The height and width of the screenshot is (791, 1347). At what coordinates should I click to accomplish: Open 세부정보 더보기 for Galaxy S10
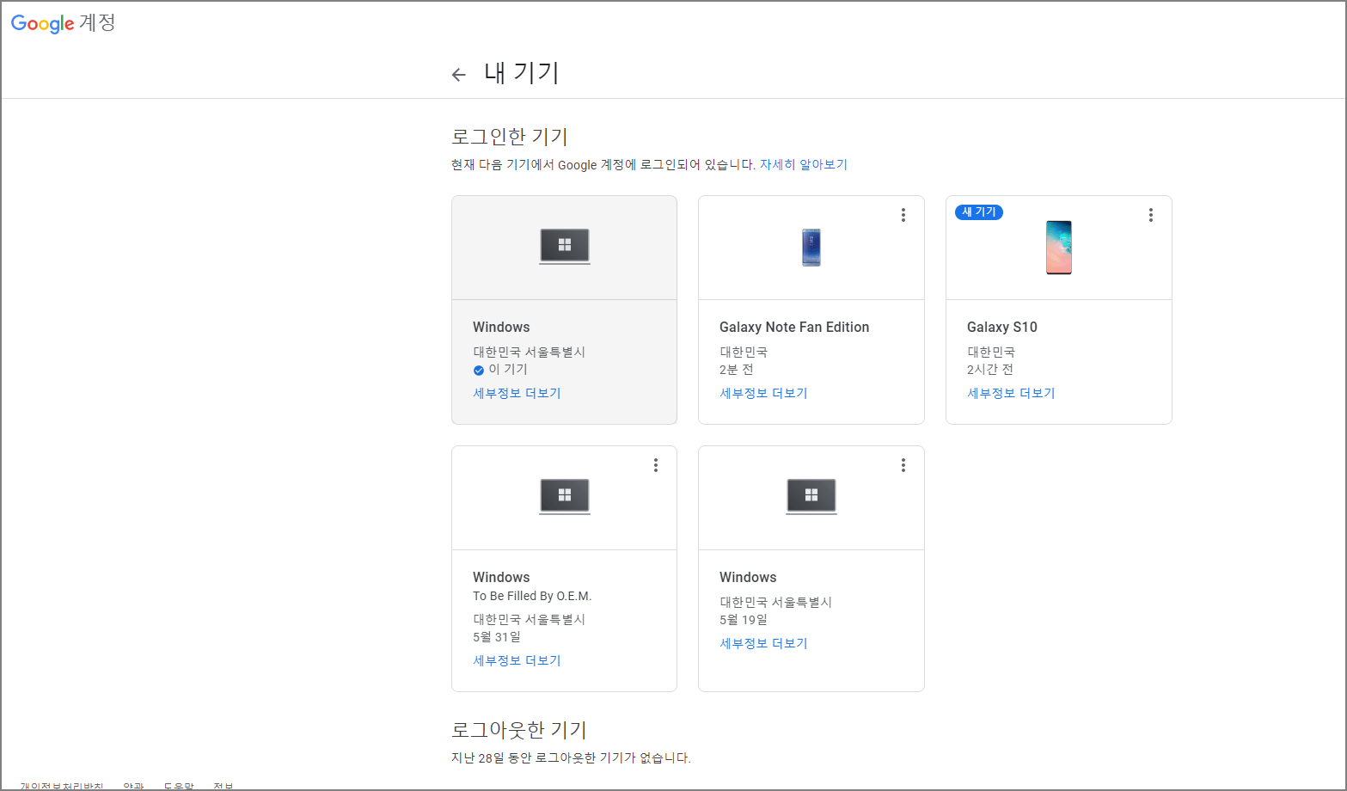tap(1011, 393)
